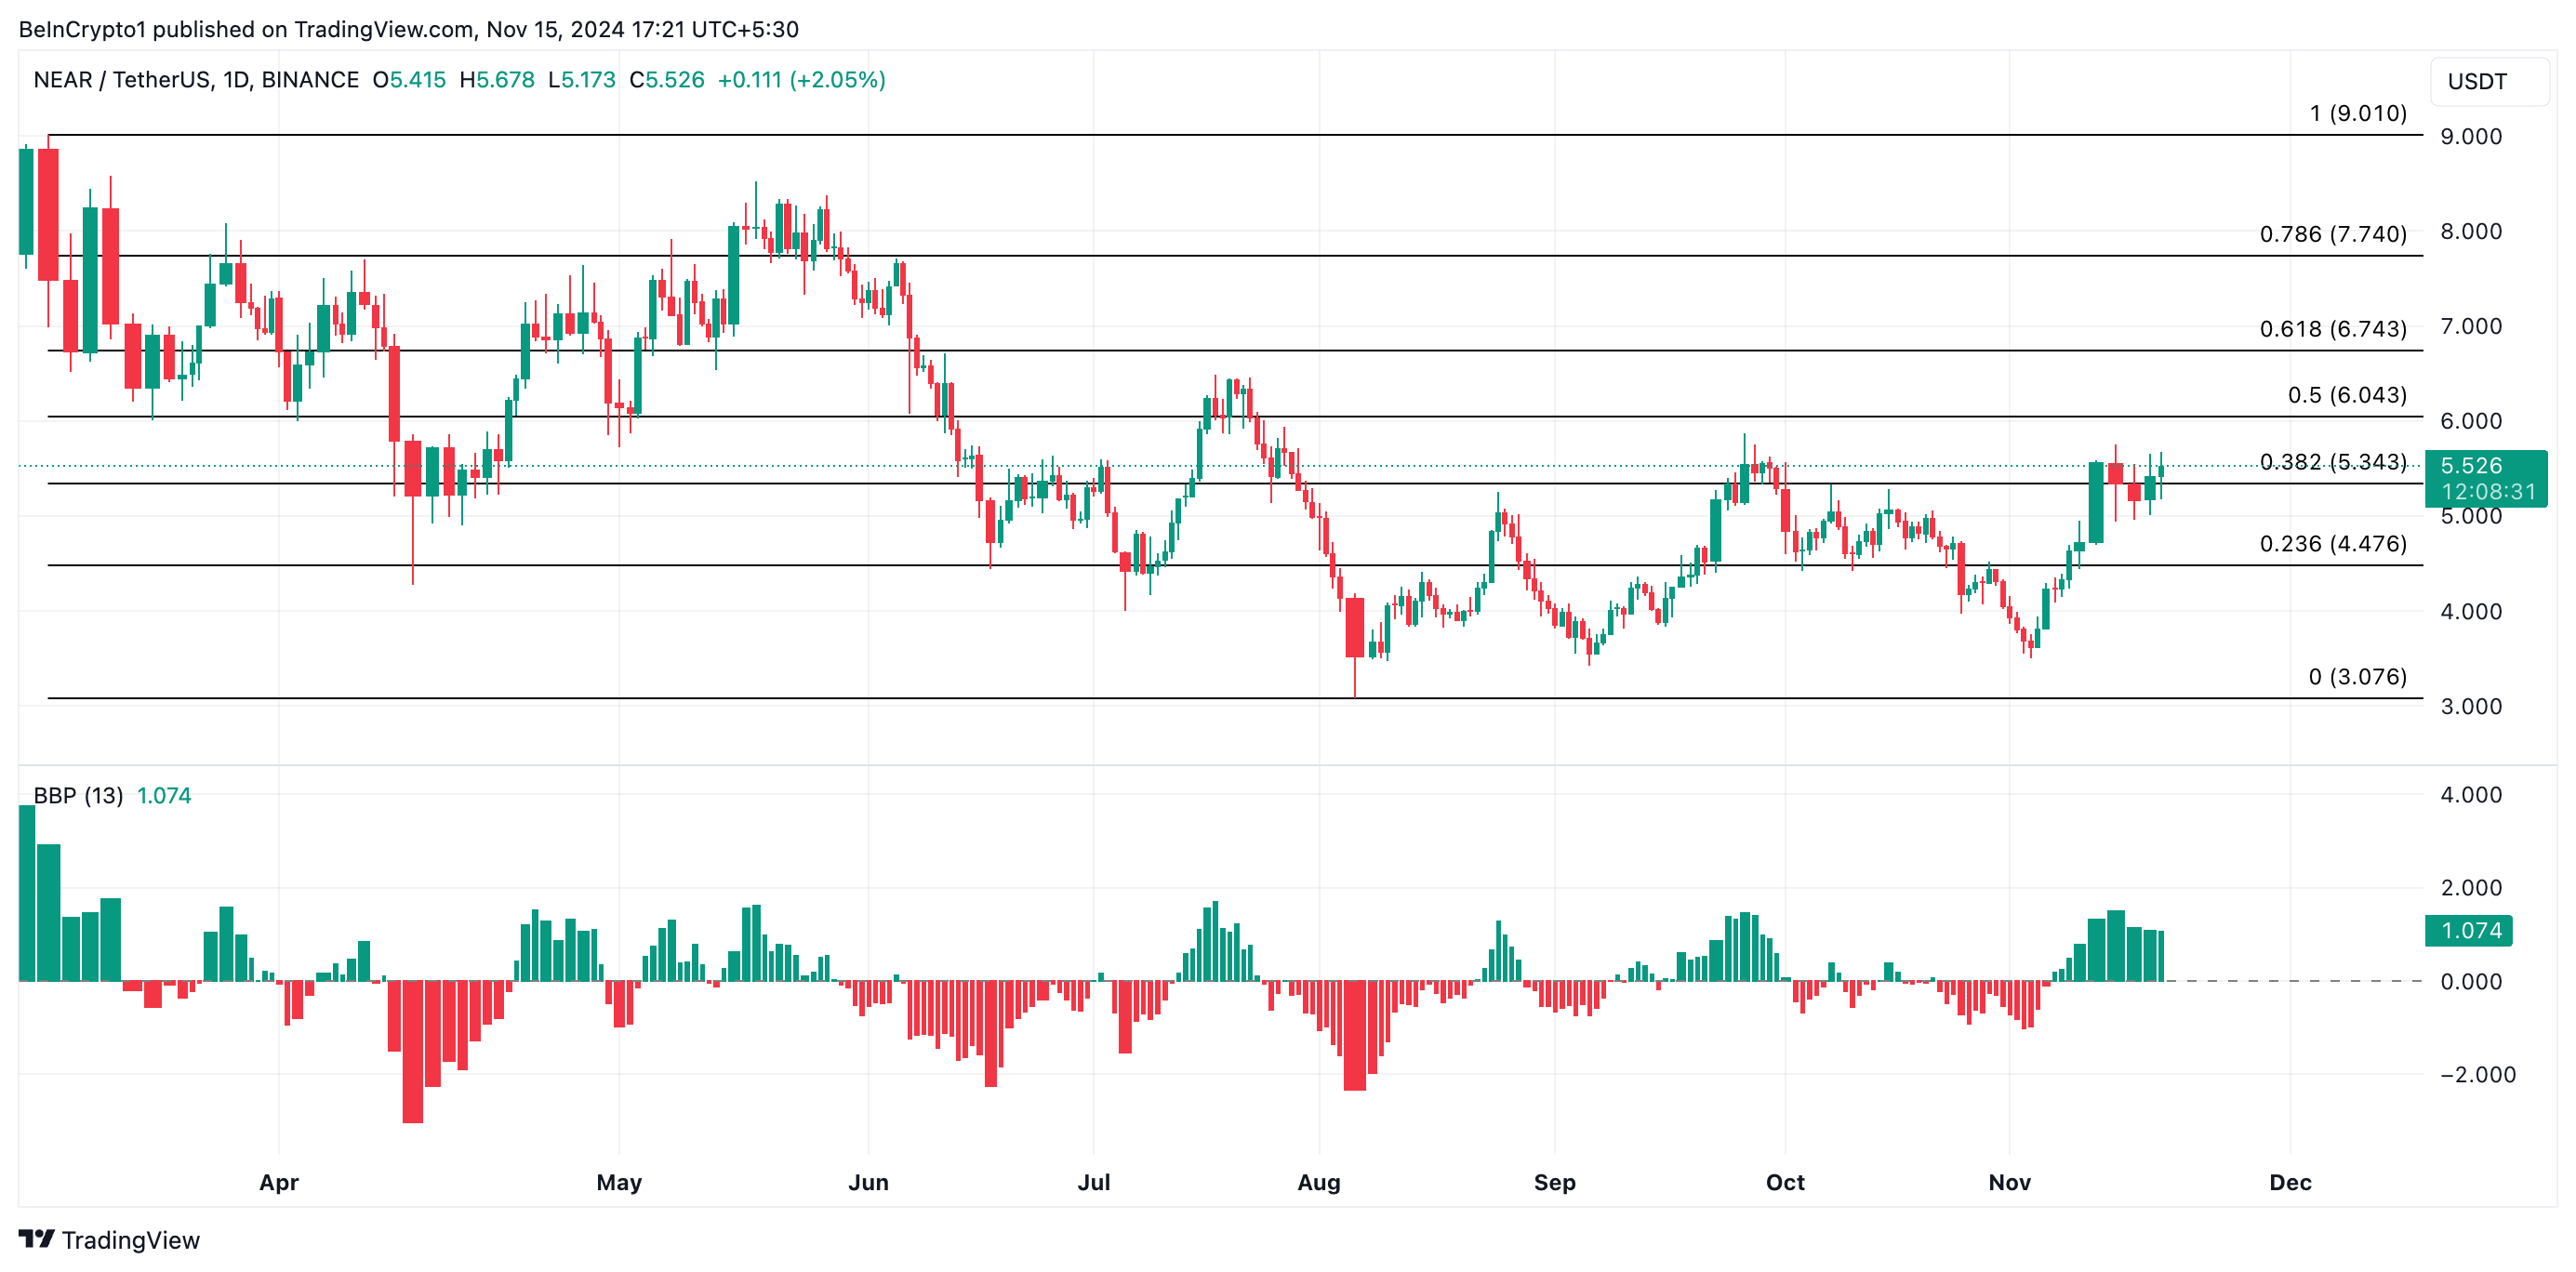Select the 0.236 (4.476) Fibonacci label

click(x=2332, y=544)
